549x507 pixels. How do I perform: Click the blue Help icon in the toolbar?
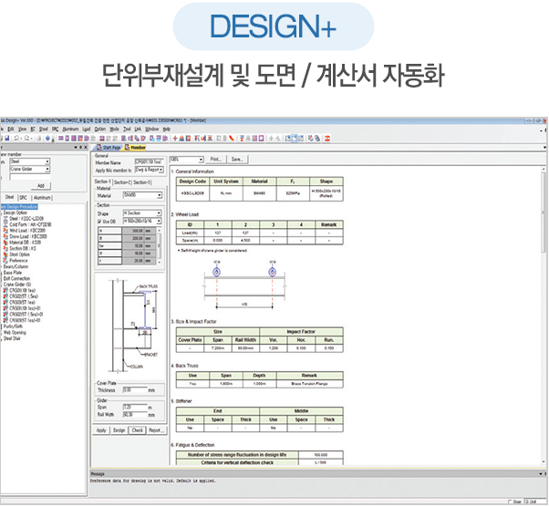coord(48,139)
